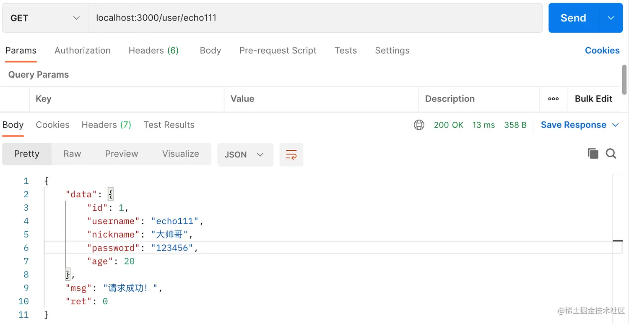The image size is (634, 324).
Task: Switch to the response Cookies tab
Action: click(x=52, y=125)
